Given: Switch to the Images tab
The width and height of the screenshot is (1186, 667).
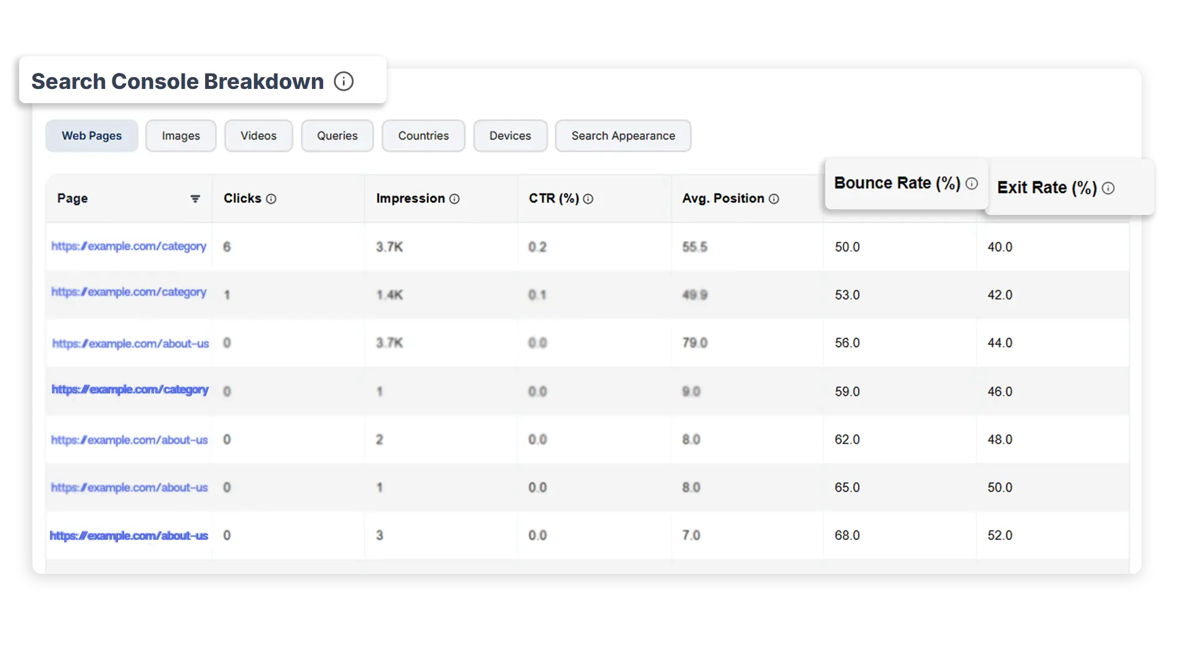Looking at the screenshot, I should coord(181,136).
